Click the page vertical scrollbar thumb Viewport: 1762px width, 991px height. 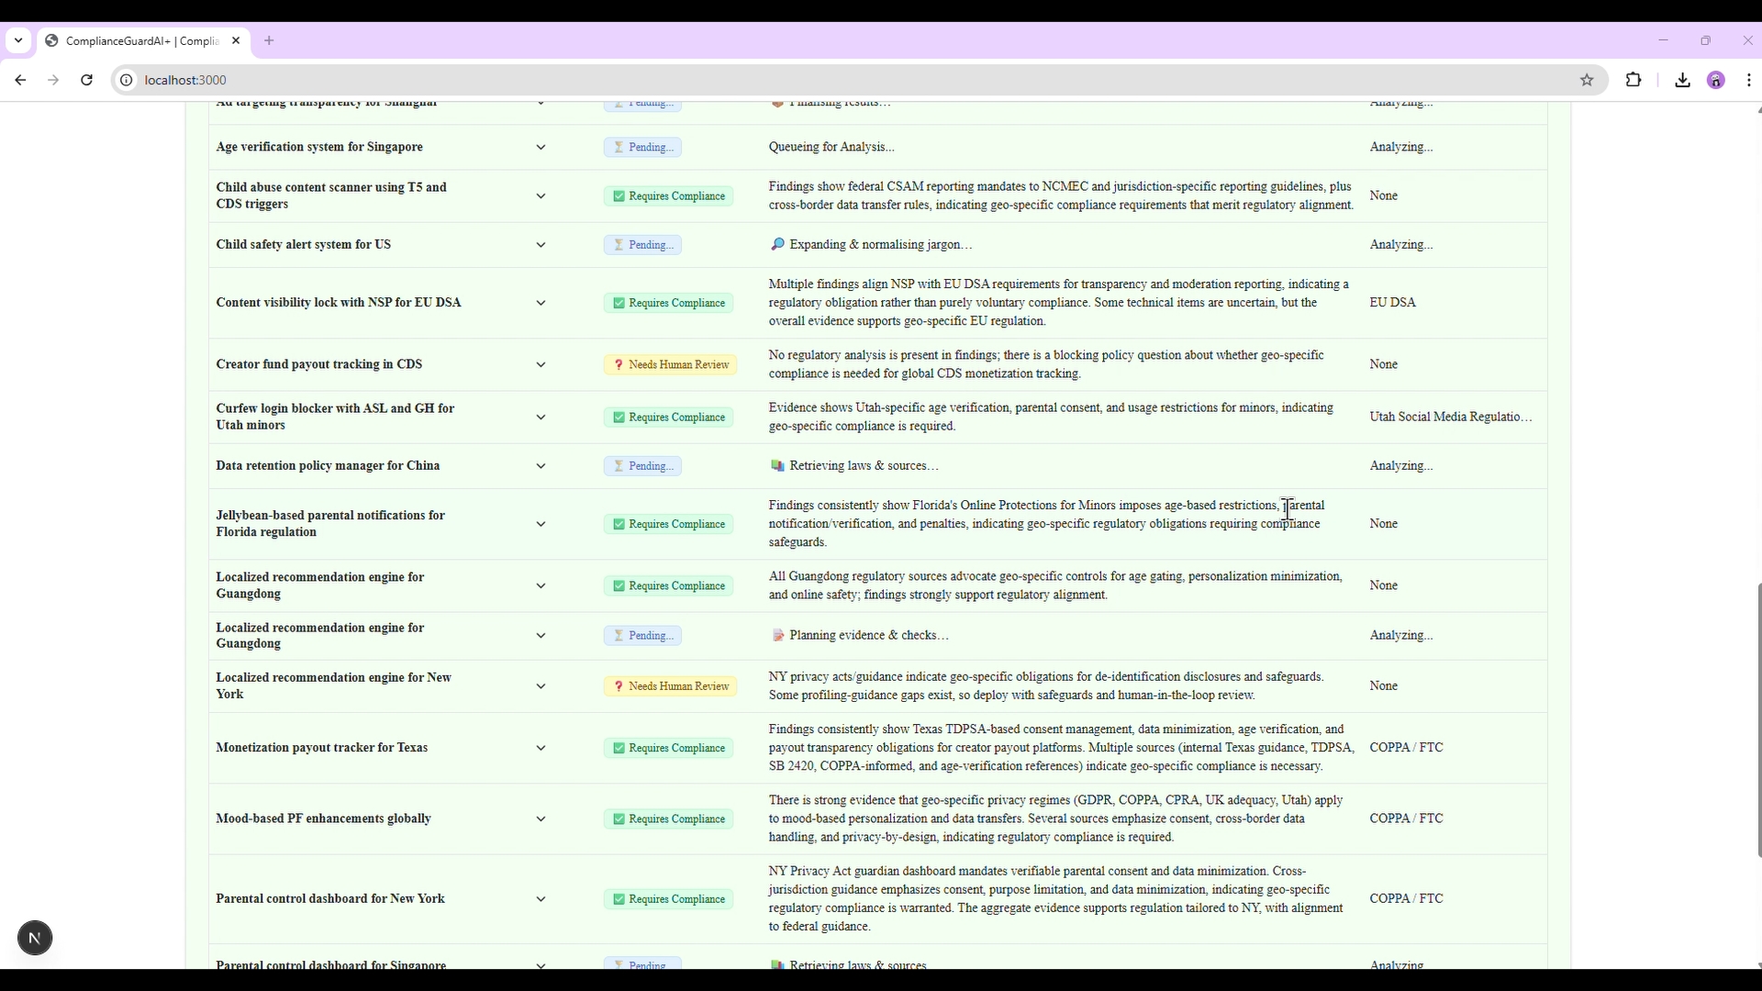point(1758,720)
